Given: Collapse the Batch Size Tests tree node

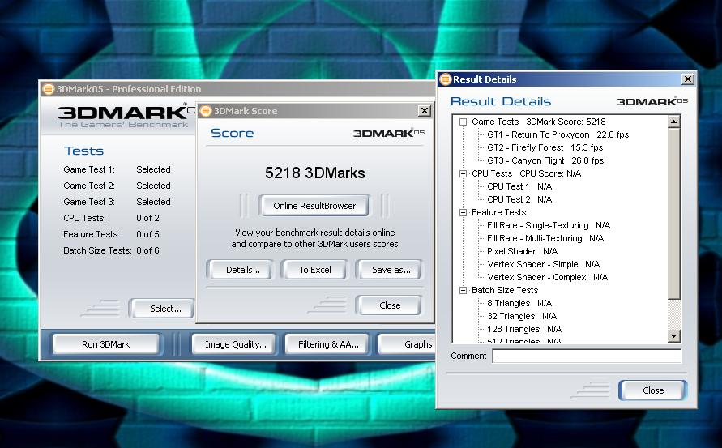Looking at the screenshot, I should pyautogui.click(x=463, y=291).
